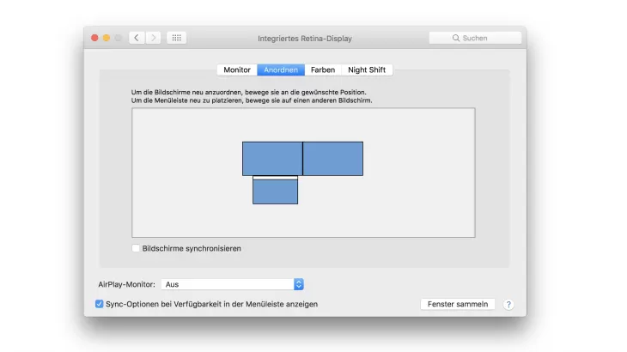627x352 pixels.
Task: Select the upper right display rectangle
Action: point(333,158)
